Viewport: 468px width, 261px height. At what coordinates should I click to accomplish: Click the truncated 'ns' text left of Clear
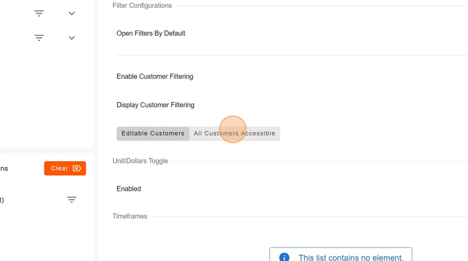tap(4, 169)
